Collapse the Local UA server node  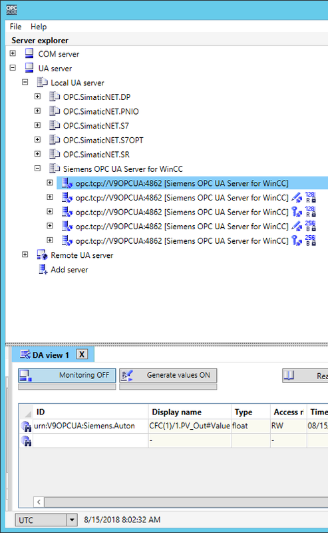click(x=25, y=82)
